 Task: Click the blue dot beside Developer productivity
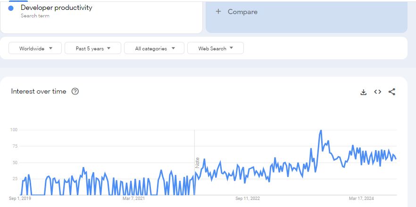click(11, 8)
